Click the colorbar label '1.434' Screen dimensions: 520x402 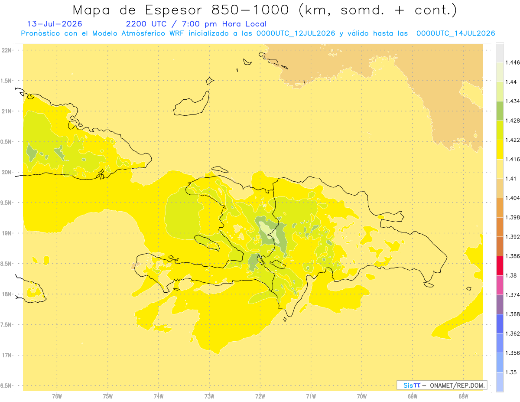(x=512, y=101)
